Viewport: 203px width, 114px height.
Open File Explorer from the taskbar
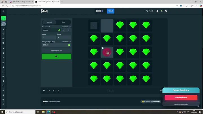(x=43, y=112)
